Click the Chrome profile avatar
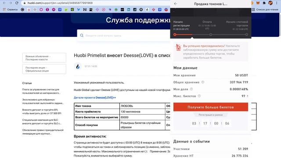Viewport: 281px width, 158px height. click(270, 3)
